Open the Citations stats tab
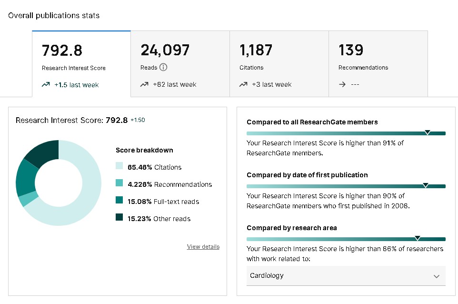This screenshot has width=458, height=304. [x=279, y=64]
